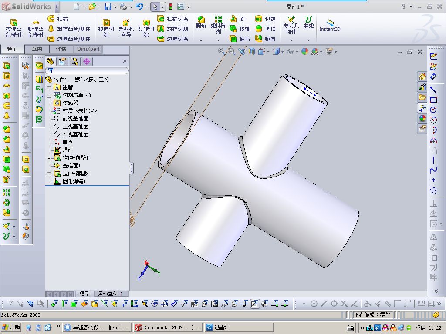
Task: Select the 基准面1 tree item
Action: pyautogui.click(x=68, y=166)
